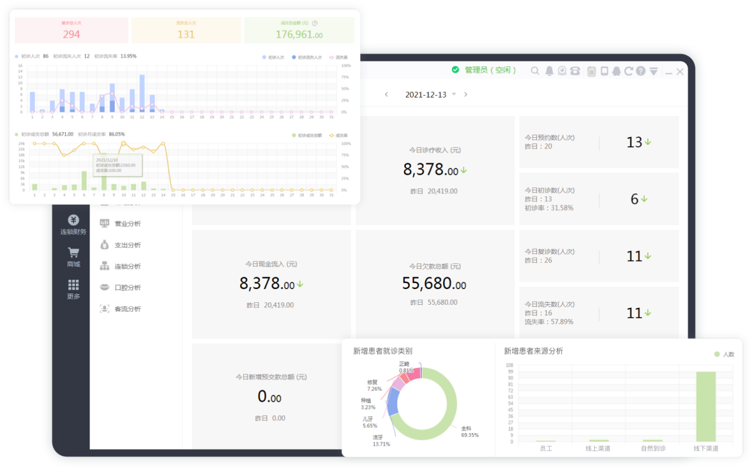Viewport: 752px width, 470px height.
Task: Click the 更多 grid icon in sidebar
Action: (x=73, y=289)
